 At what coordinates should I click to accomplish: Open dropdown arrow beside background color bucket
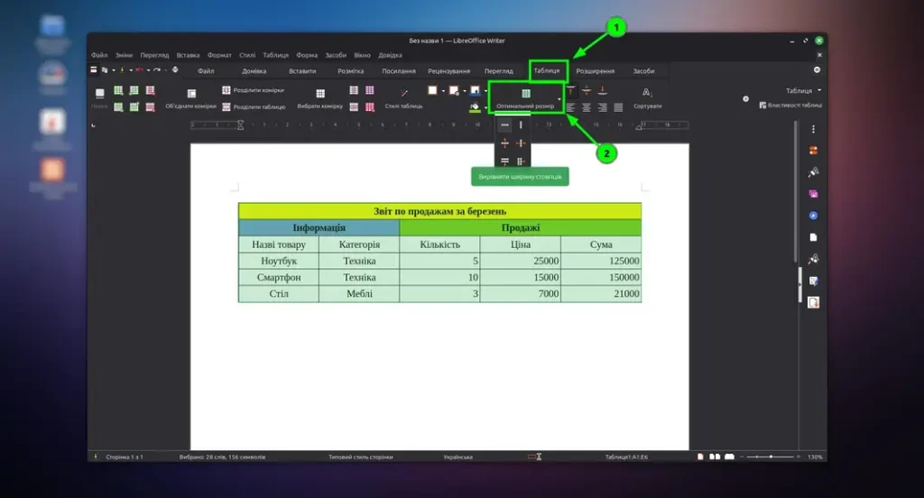486,106
